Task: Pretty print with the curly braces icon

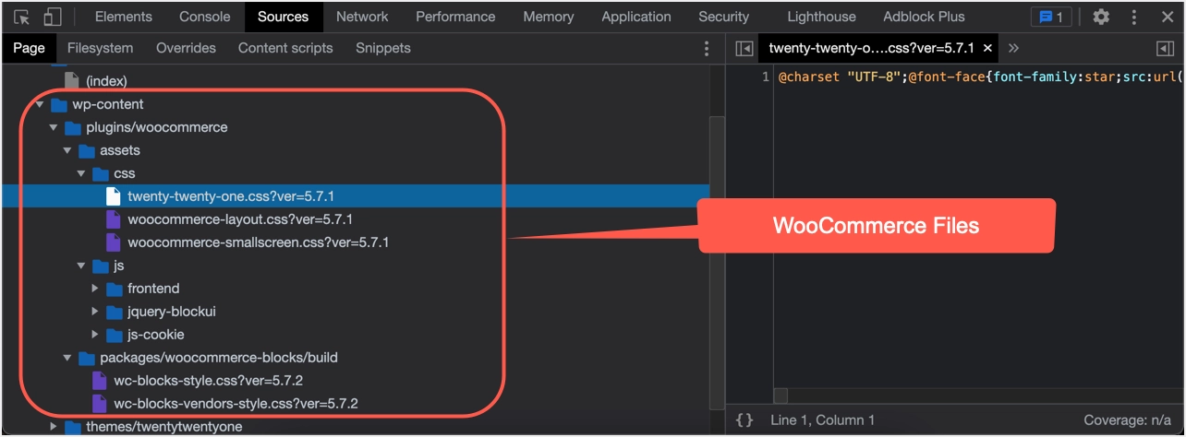Action: pos(744,419)
